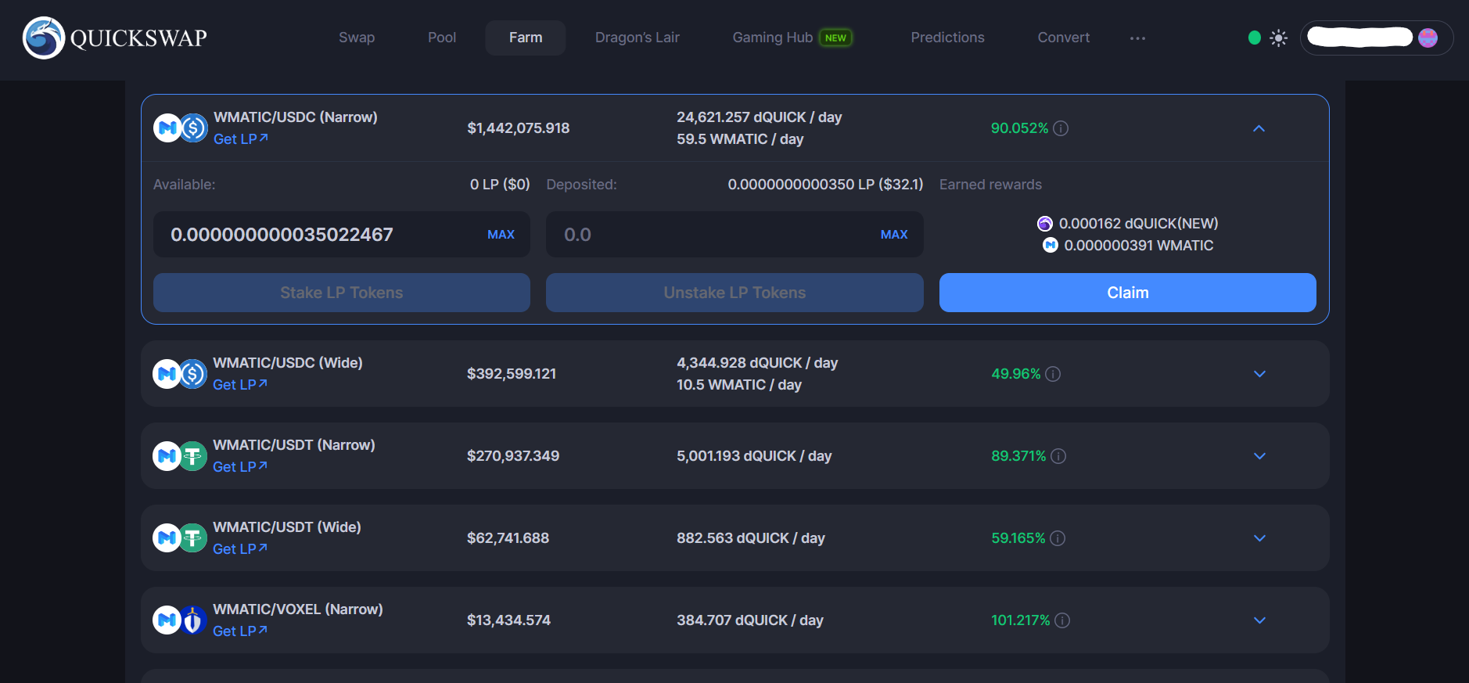Screen dimensions: 1469x683
Task: Click info icon next to 59.165% APR
Action: coord(1058,538)
